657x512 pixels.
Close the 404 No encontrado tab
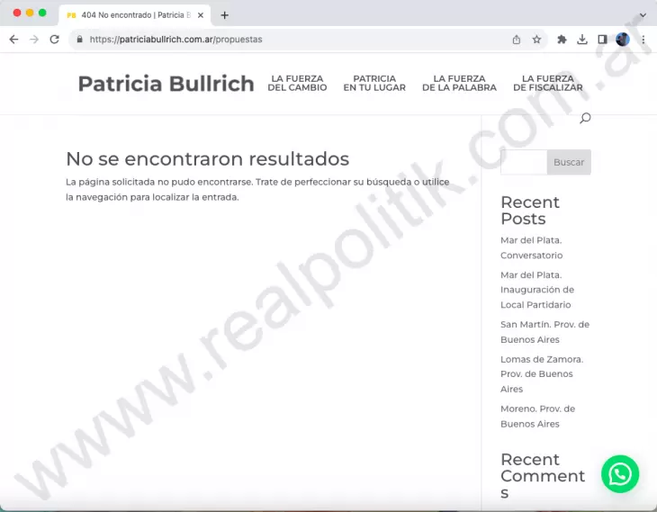click(x=201, y=15)
